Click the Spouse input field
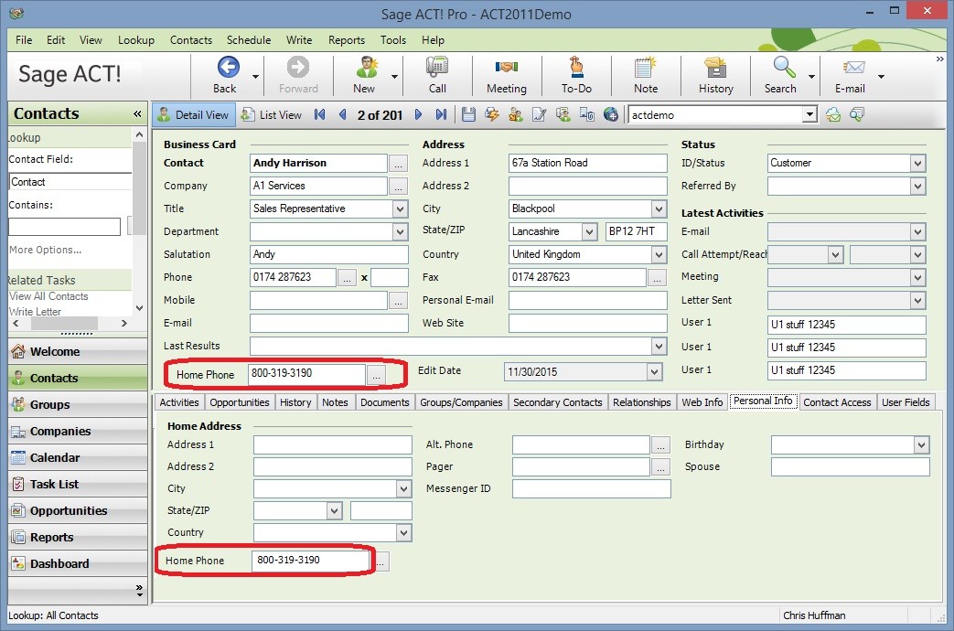The width and height of the screenshot is (954, 631). [850, 466]
